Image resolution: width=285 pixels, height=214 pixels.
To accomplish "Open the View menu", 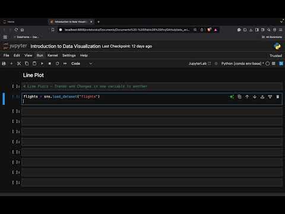I will pyautogui.click(x=28, y=55).
